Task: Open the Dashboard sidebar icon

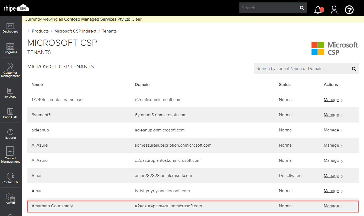Action: click(10, 28)
